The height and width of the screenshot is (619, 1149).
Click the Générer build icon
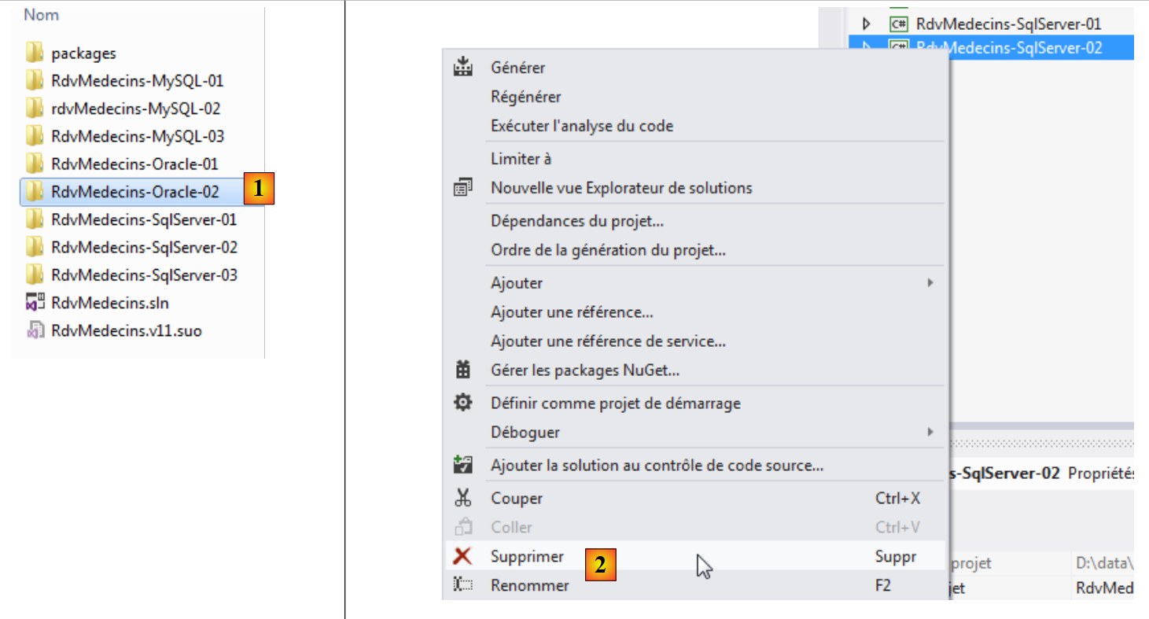pos(463,67)
